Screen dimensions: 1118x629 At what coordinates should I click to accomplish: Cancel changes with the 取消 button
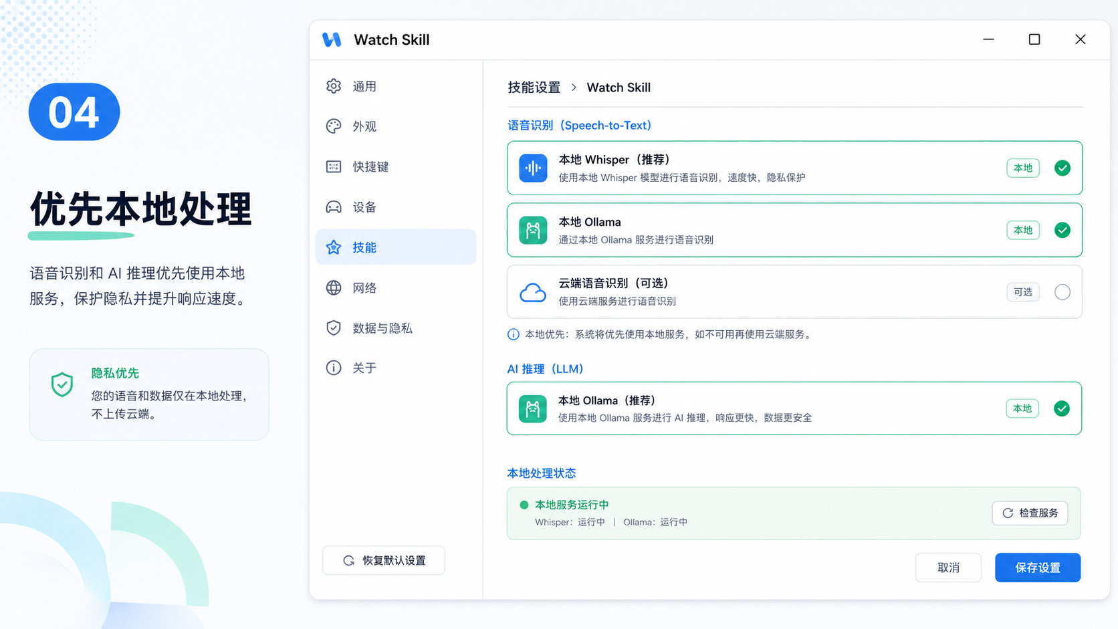tap(948, 568)
